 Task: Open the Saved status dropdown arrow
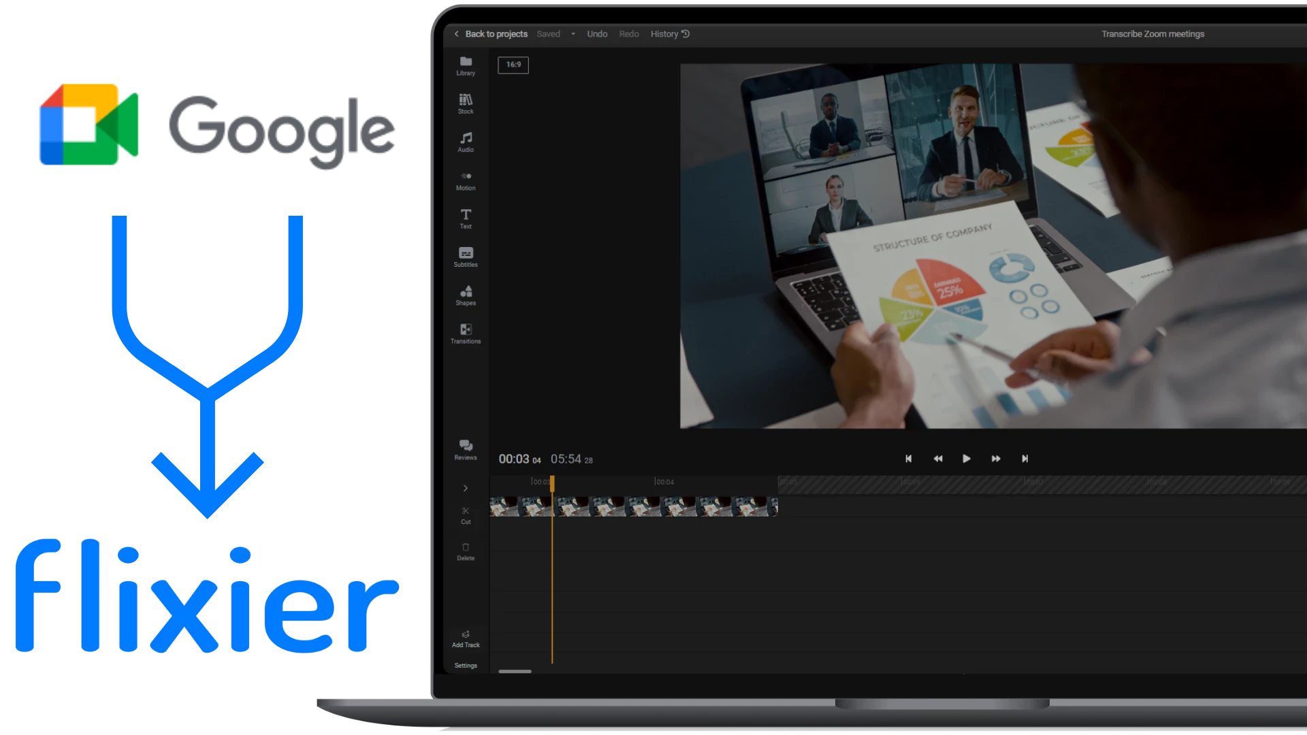click(x=573, y=34)
